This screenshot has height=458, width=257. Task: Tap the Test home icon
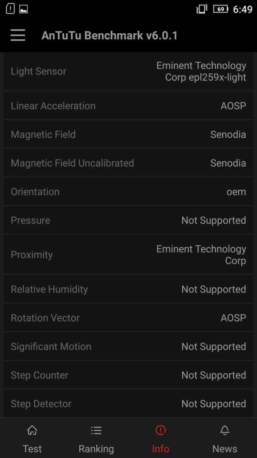pos(32,430)
